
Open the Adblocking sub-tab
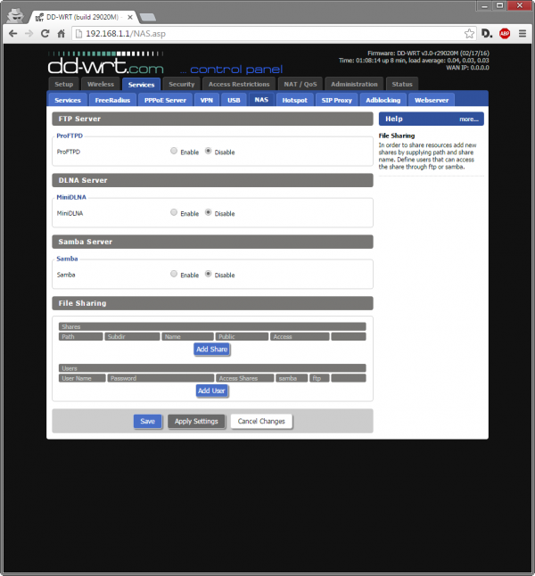click(x=383, y=100)
